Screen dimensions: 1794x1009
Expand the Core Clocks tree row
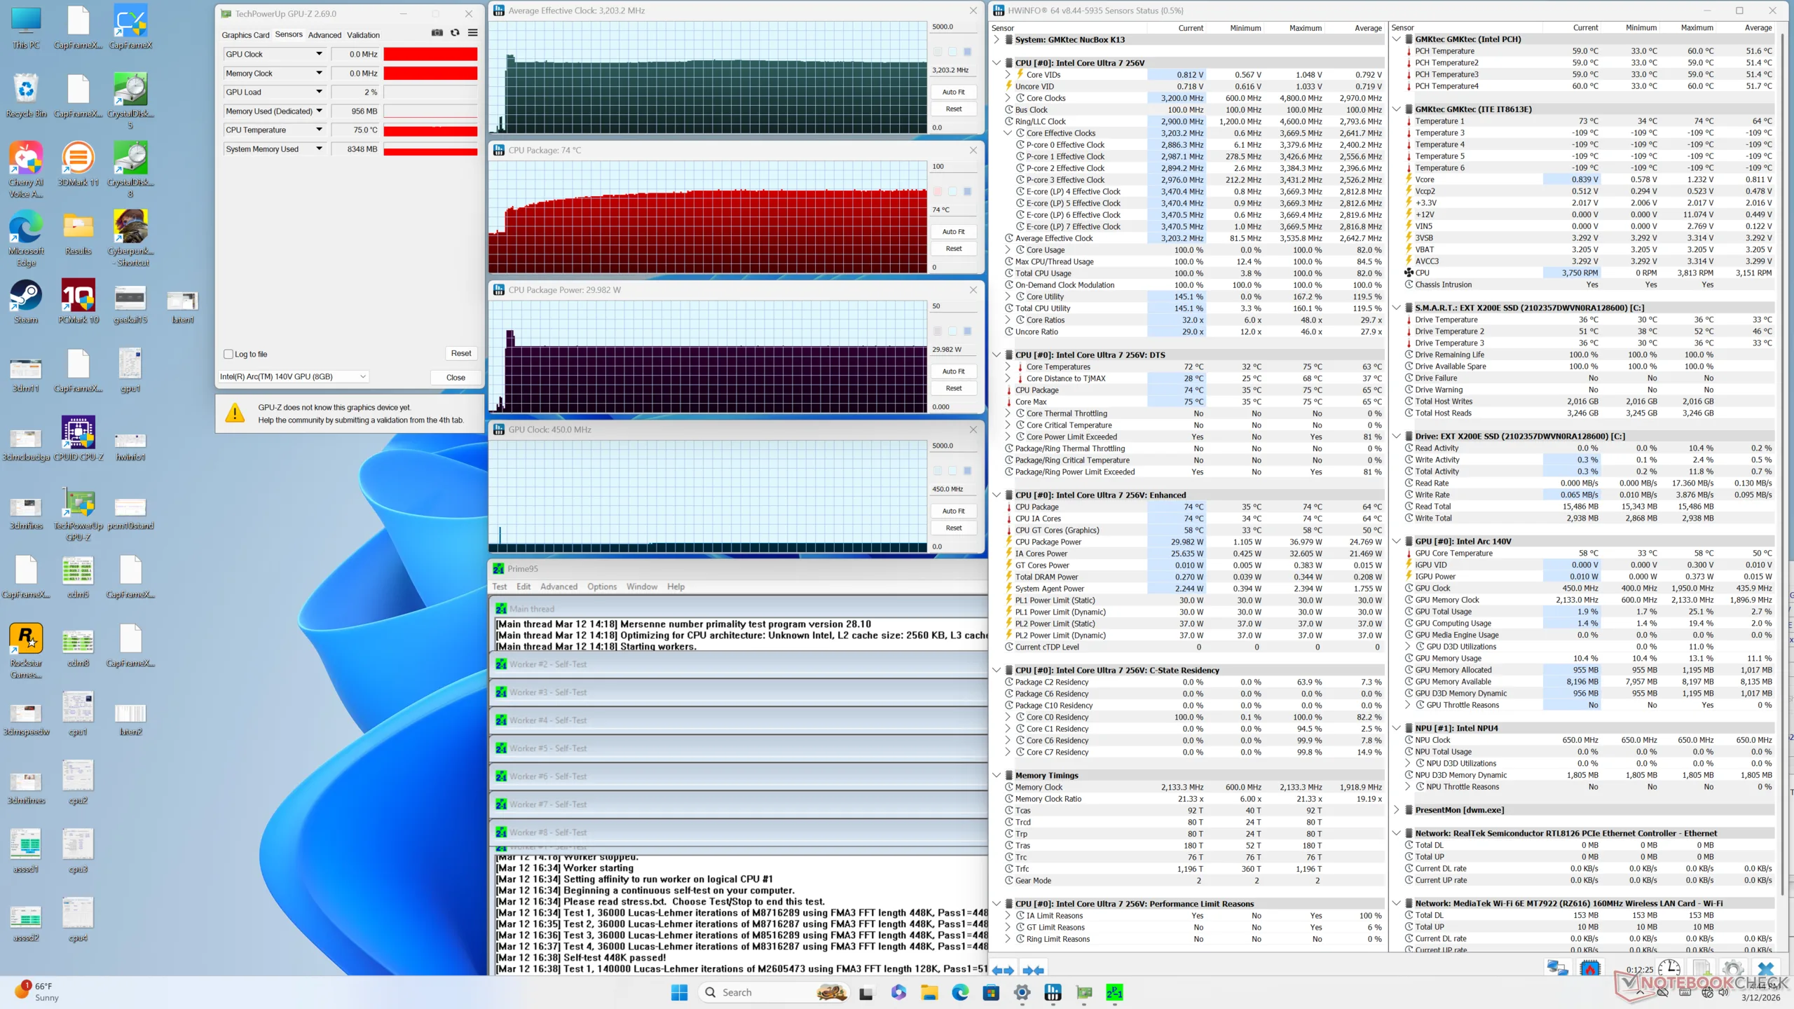[x=1008, y=98]
